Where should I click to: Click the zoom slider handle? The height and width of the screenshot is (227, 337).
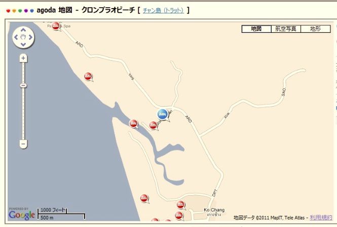coord(23,85)
